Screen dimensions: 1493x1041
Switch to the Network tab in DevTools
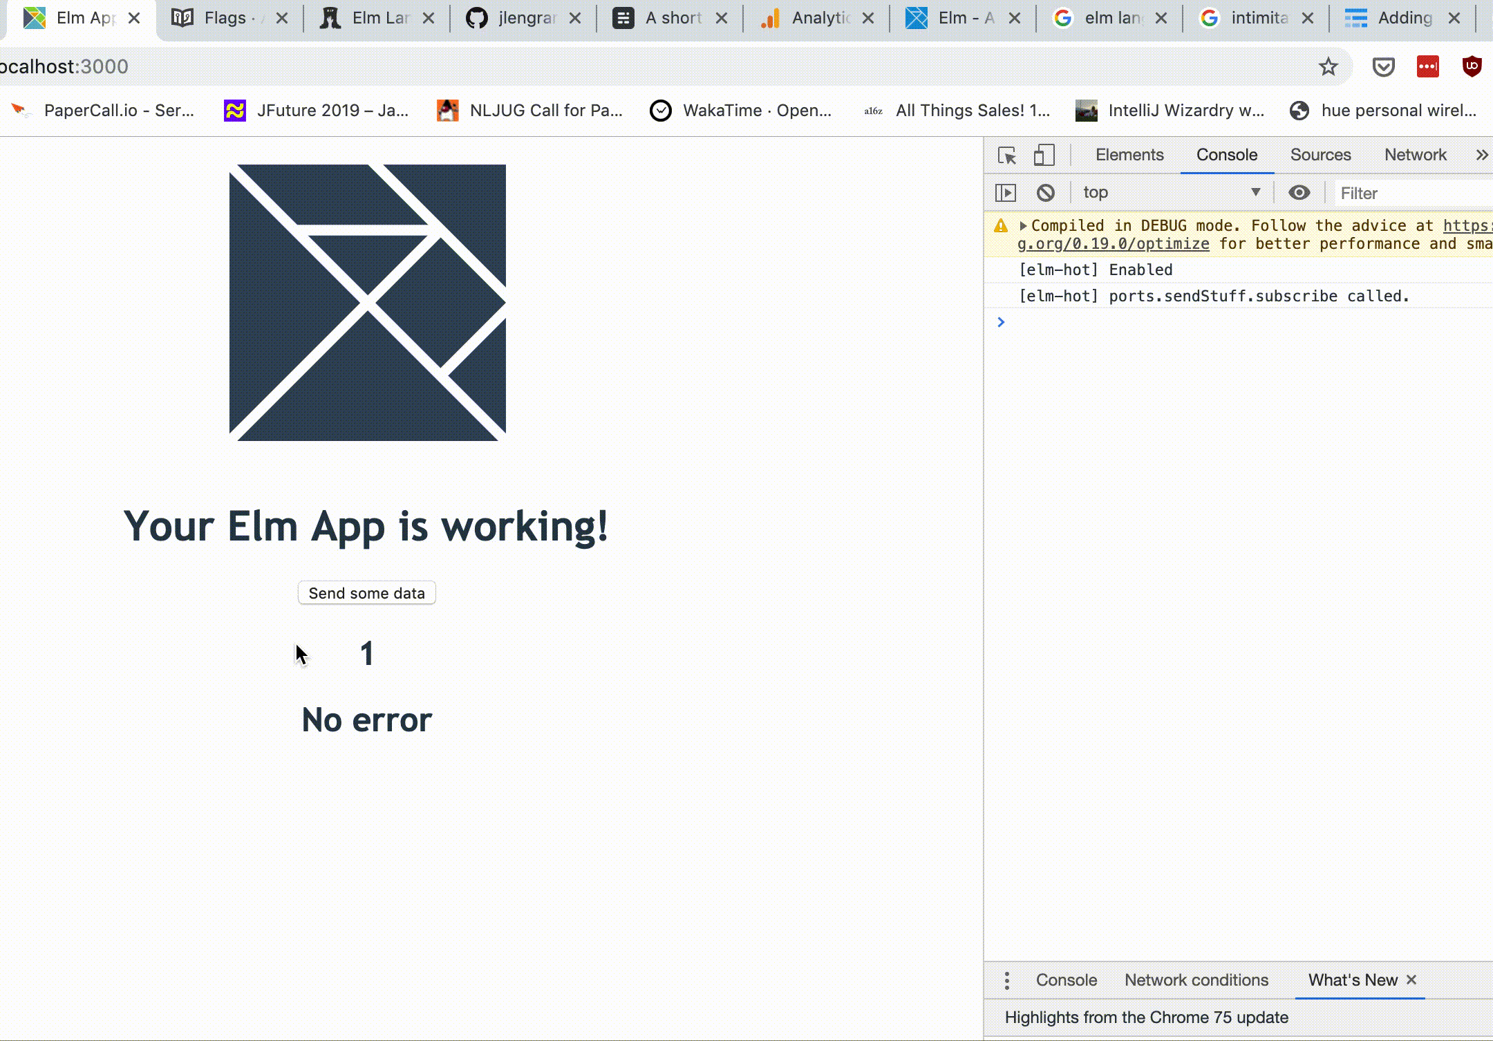click(x=1415, y=155)
